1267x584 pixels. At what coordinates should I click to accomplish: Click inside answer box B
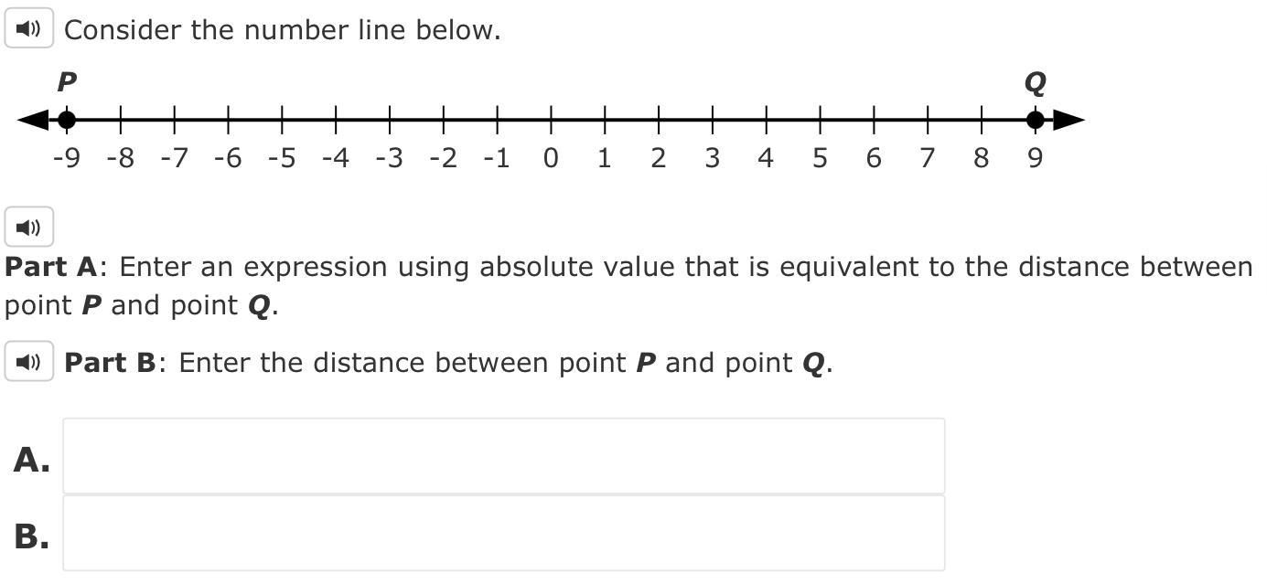503,533
